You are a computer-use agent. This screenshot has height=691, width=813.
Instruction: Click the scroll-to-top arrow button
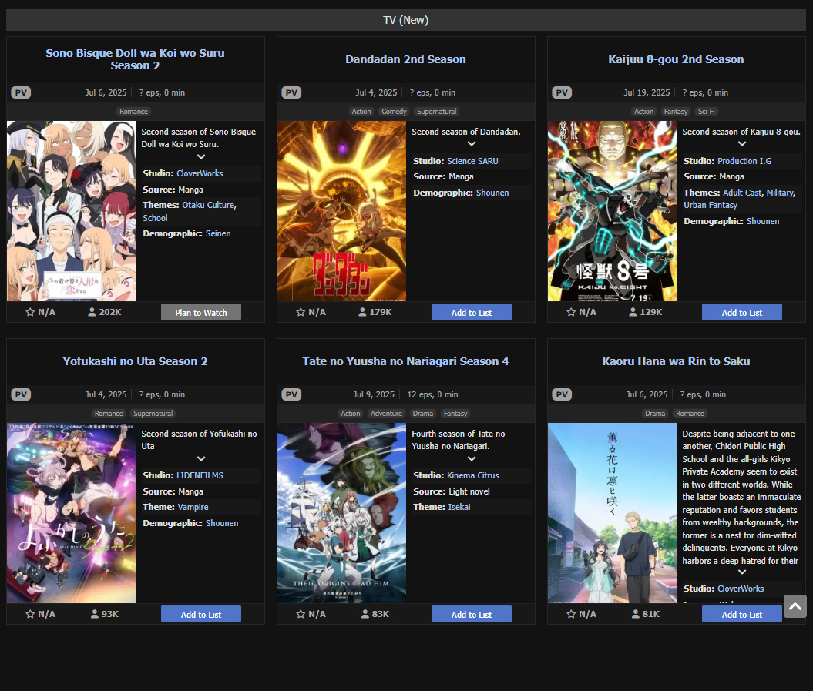coord(795,606)
